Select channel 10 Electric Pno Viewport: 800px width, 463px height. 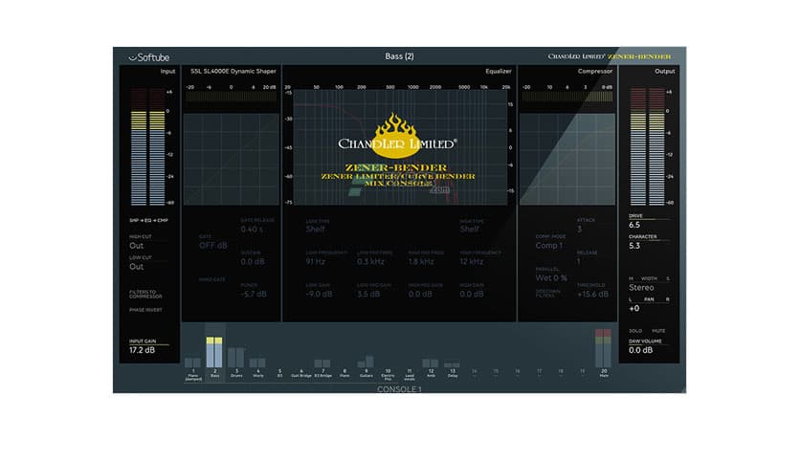[x=388, y=375]
